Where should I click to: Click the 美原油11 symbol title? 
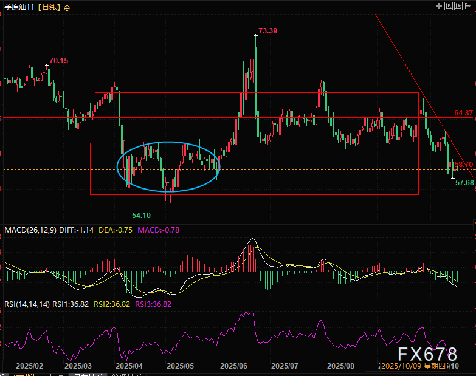18,8
